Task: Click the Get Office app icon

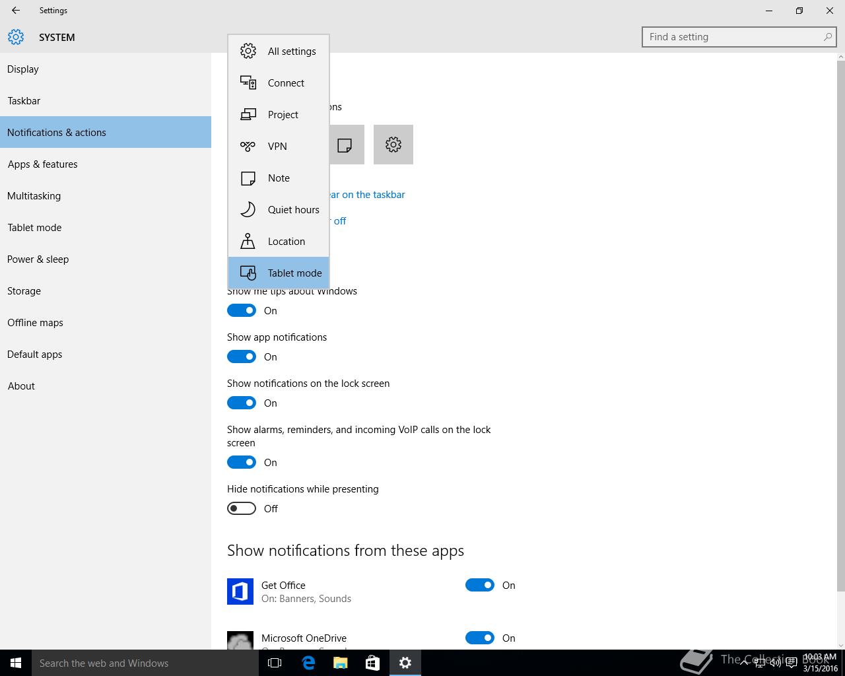Action: (x=240, y=591)
